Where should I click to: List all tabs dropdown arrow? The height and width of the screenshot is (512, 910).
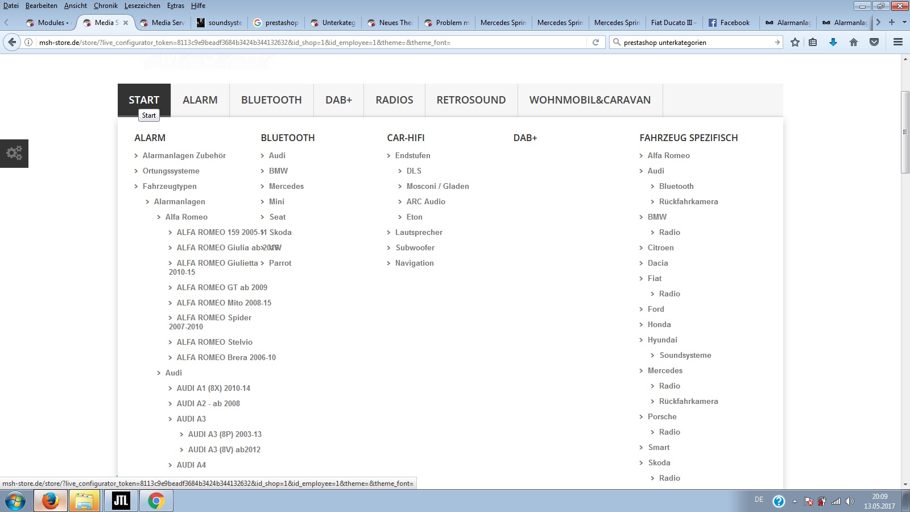tap(904, 22)
